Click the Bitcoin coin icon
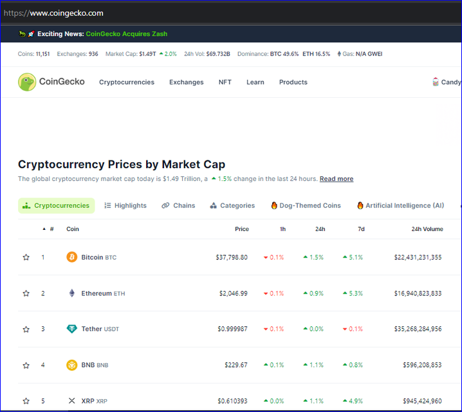Screen dimensions: 462x412 click(x=71, y=257)
